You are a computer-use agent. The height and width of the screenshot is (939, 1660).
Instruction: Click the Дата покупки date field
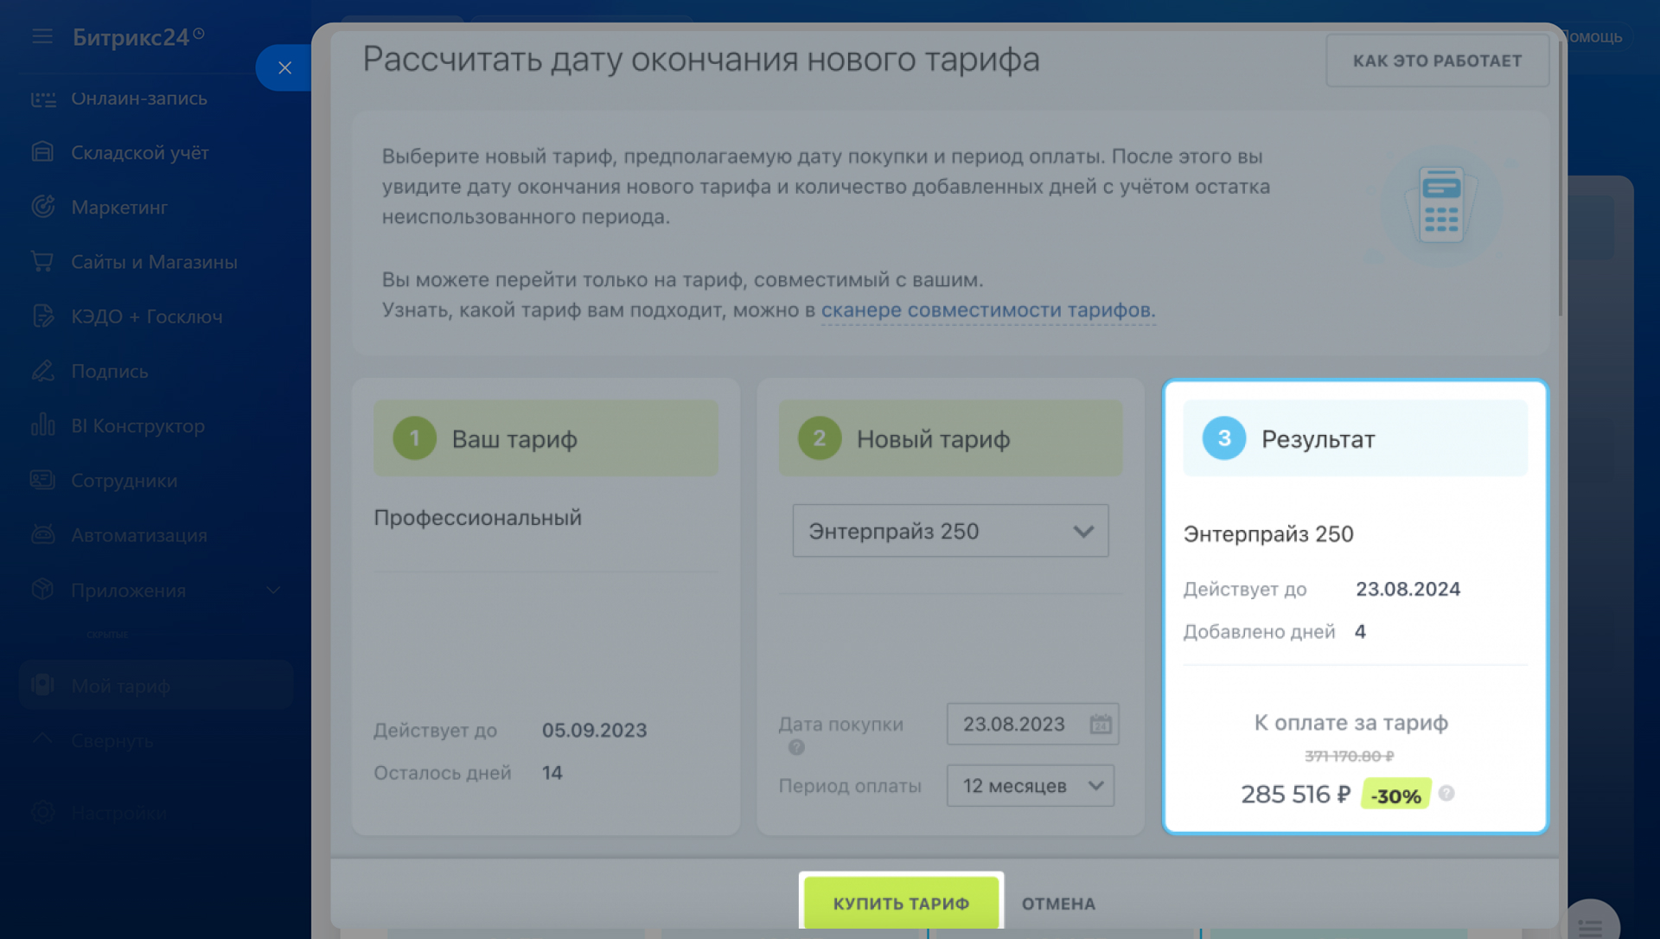(x=1032, y=724)
